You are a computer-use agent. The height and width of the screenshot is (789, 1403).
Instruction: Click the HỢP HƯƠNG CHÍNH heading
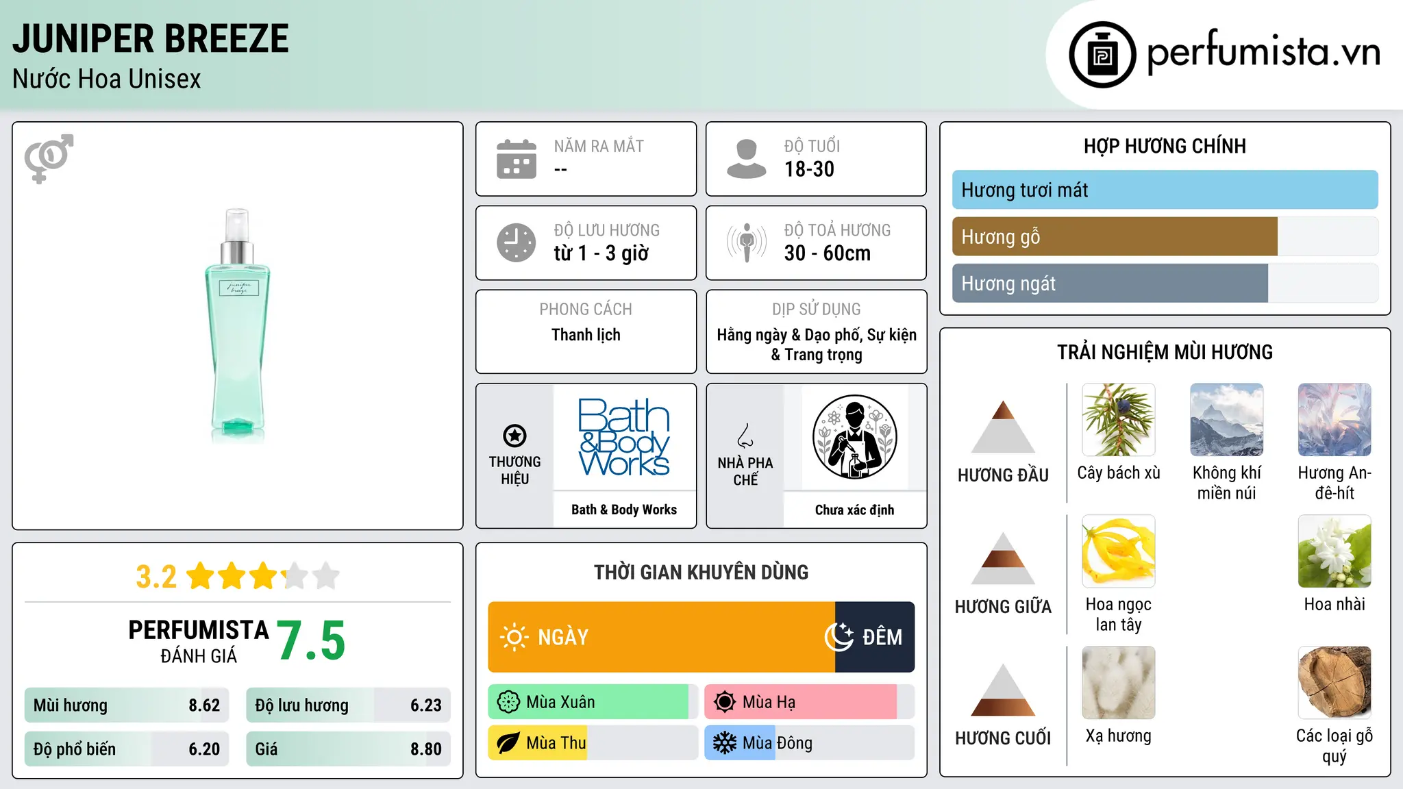coord(1165,146)
